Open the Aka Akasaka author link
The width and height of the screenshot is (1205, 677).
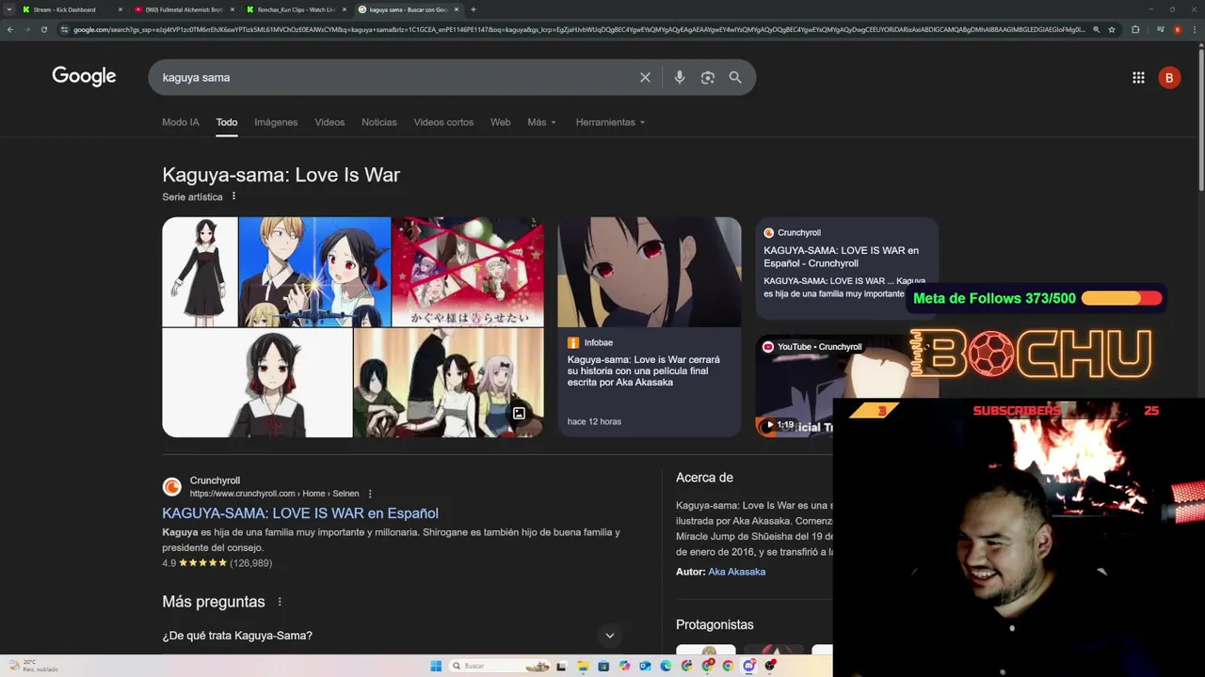point(736,572)
